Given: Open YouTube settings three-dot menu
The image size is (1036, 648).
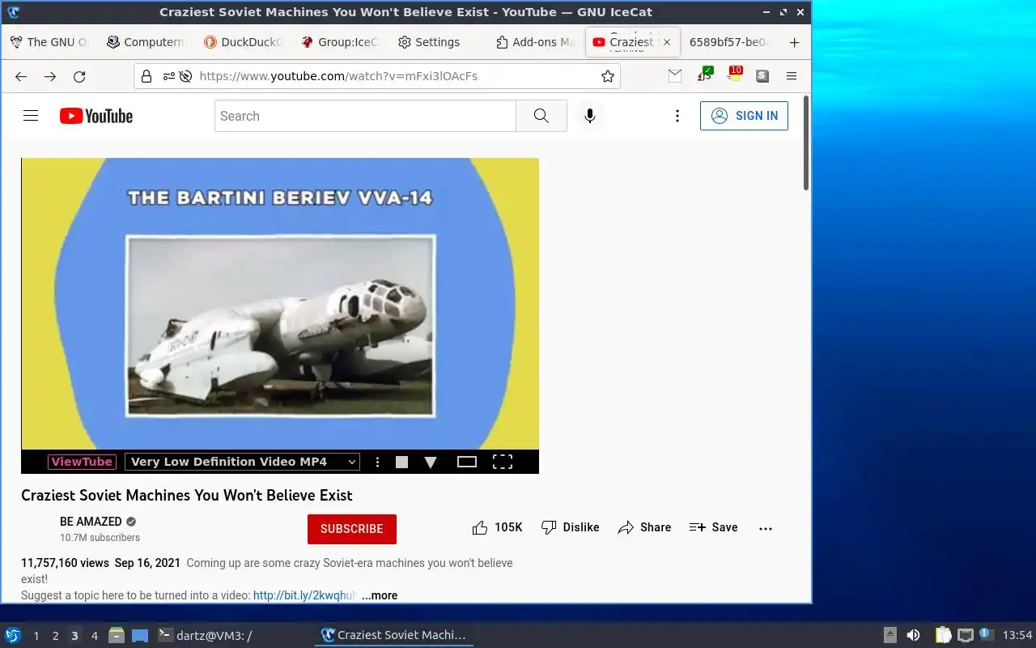Looking at the screenshot, I should [x=677, y=116].
